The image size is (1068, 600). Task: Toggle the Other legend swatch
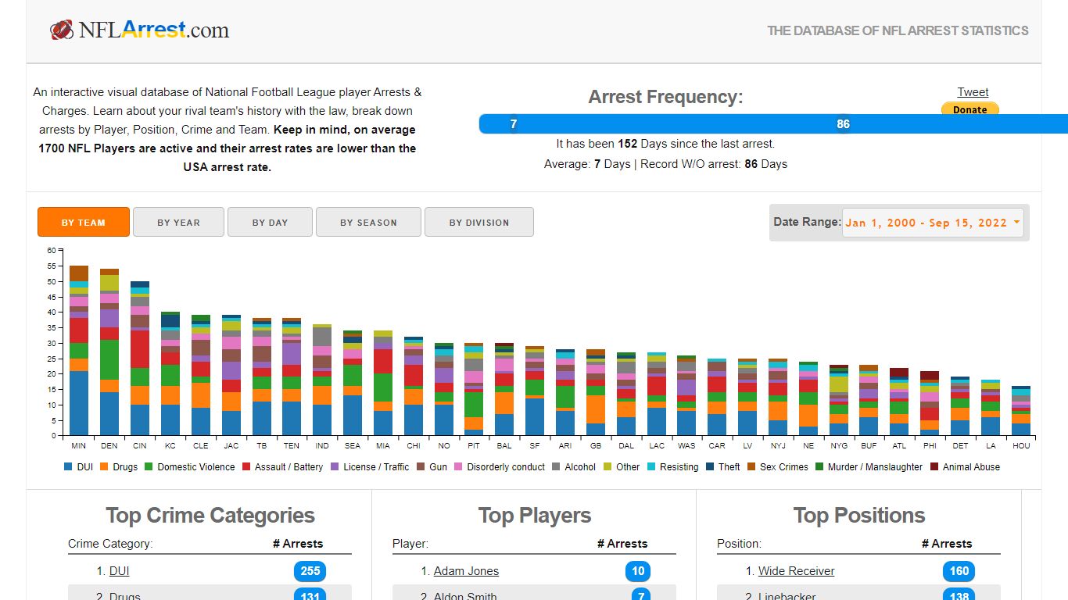click(607, 466)
